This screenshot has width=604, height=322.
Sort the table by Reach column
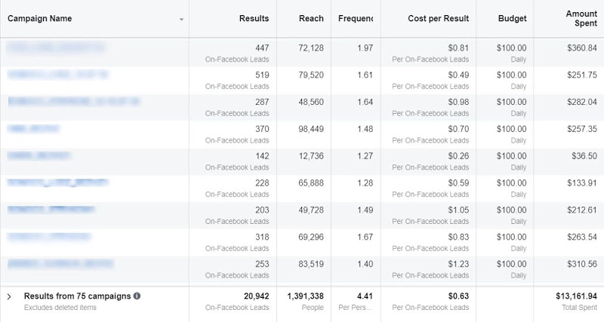(x=313, y=18)
